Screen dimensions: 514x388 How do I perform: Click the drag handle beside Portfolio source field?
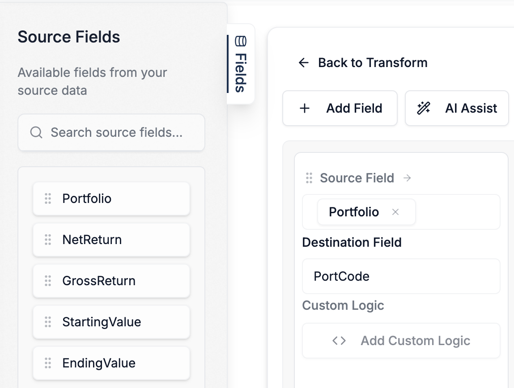click(x=48, y=198)
